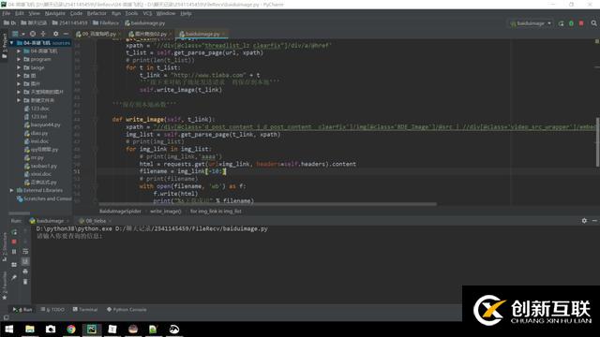The height and width of the screenshot is (337, 600).
Task: Click the editor horizontal scrollbar
Action: pyautogui.click(x=267, y=204)
